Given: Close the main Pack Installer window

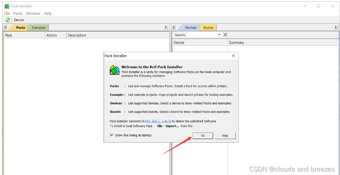Looking at the screenshot, I should coord(332,6).
